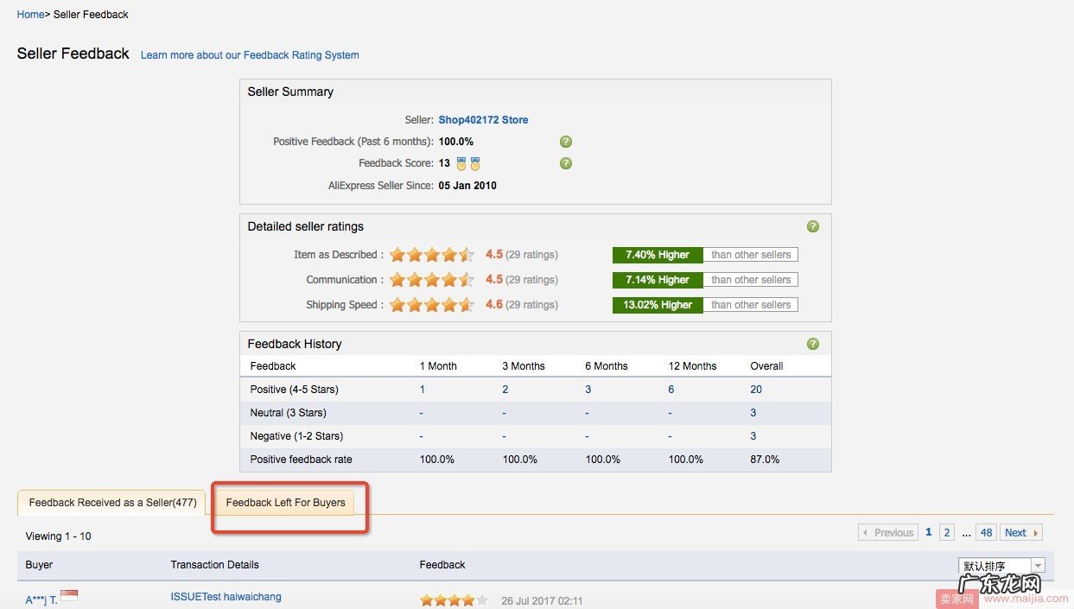Open Shop402172 Store seller link
The height and width of the screenshot is (609, 1074).
[x=483, y=120]
